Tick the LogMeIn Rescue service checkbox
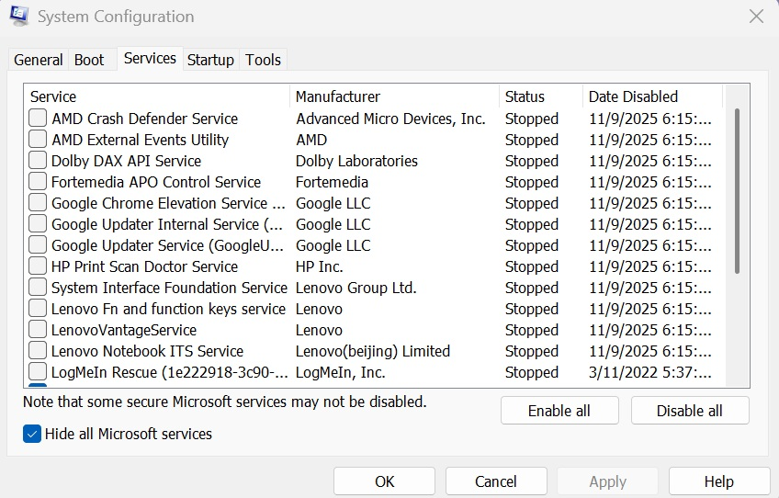779x498 pixels. 38,372
